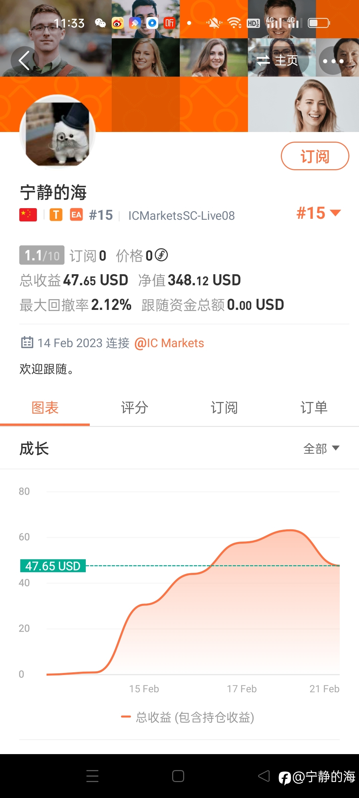359x798 pixels.
Task: Expand the #15 account dropdown
Action: click(319, 213)
